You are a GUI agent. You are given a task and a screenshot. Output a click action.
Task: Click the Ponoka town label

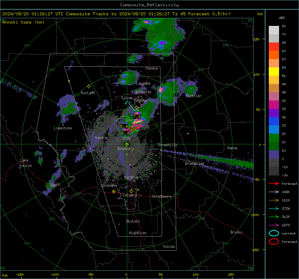click(151, 68)
